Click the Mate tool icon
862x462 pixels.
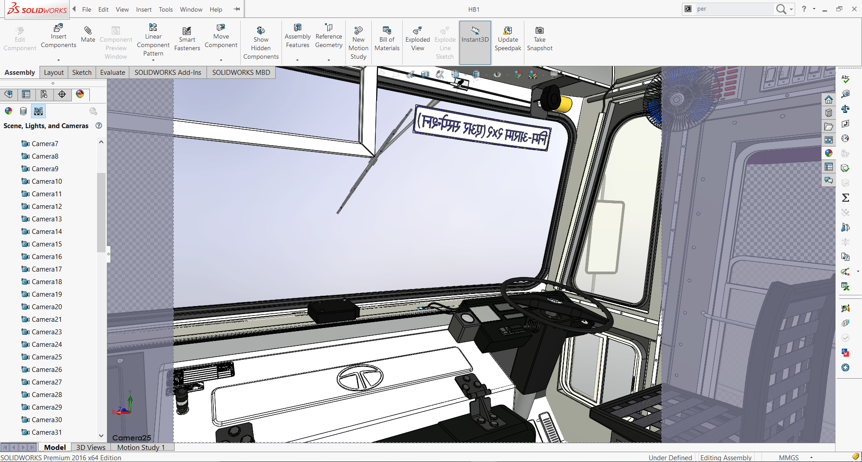[88, 31]
